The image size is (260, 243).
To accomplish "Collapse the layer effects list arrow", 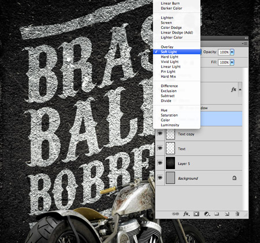I will 240,89.
